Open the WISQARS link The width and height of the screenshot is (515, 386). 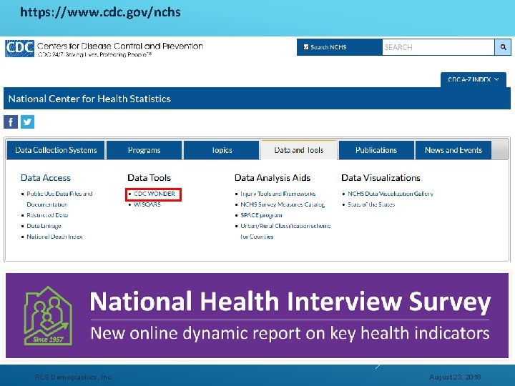click(x=147, y=204)
